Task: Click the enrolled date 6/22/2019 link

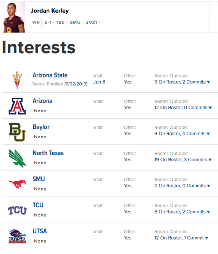Action: pyautogui.click(x=76, y=84)
